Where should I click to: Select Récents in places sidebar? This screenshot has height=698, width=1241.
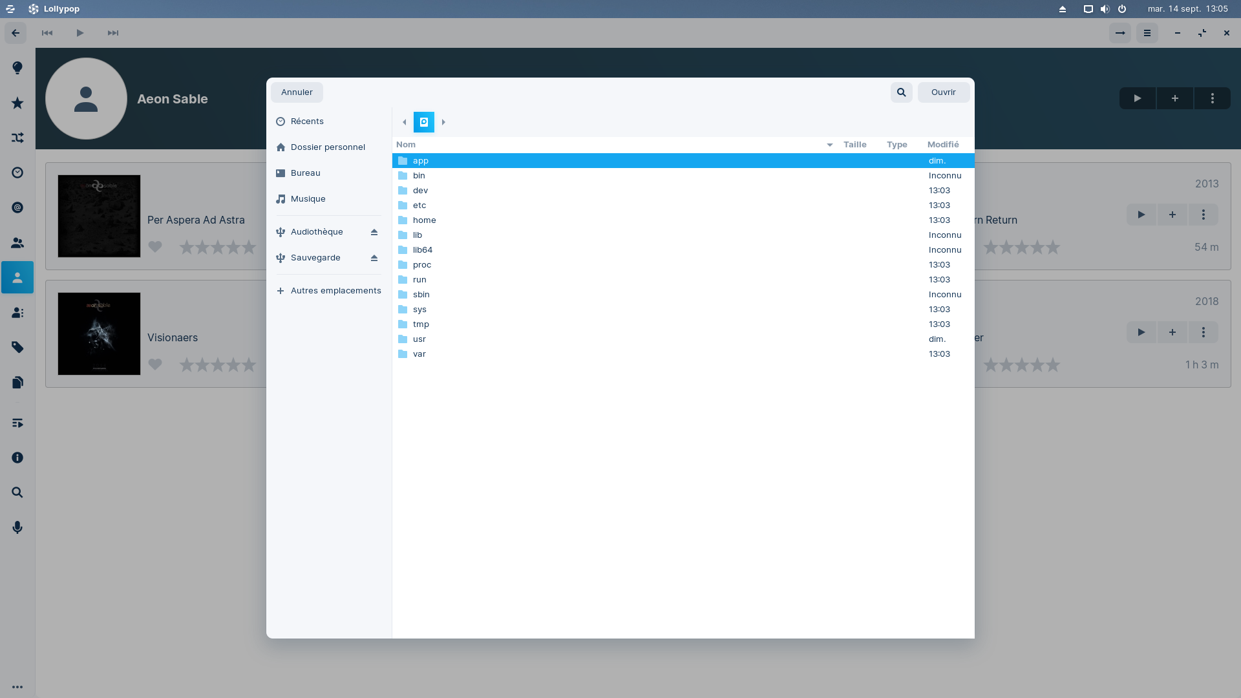(307, 122)
